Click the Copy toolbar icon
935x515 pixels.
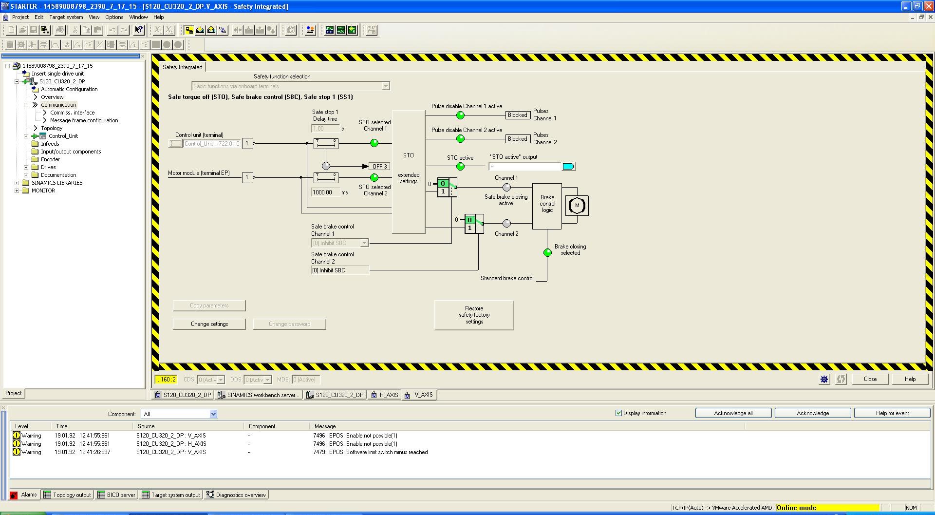click(86, 30)
